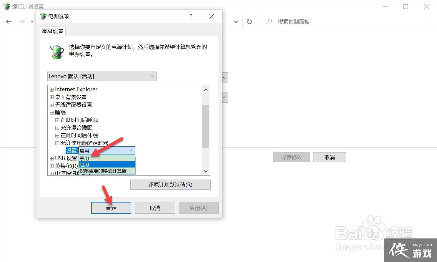Collapse the 允许使用唤醒定时器 node
Image resolution: width=437 pixels, height=262 pixels.
tap(57, 143)
